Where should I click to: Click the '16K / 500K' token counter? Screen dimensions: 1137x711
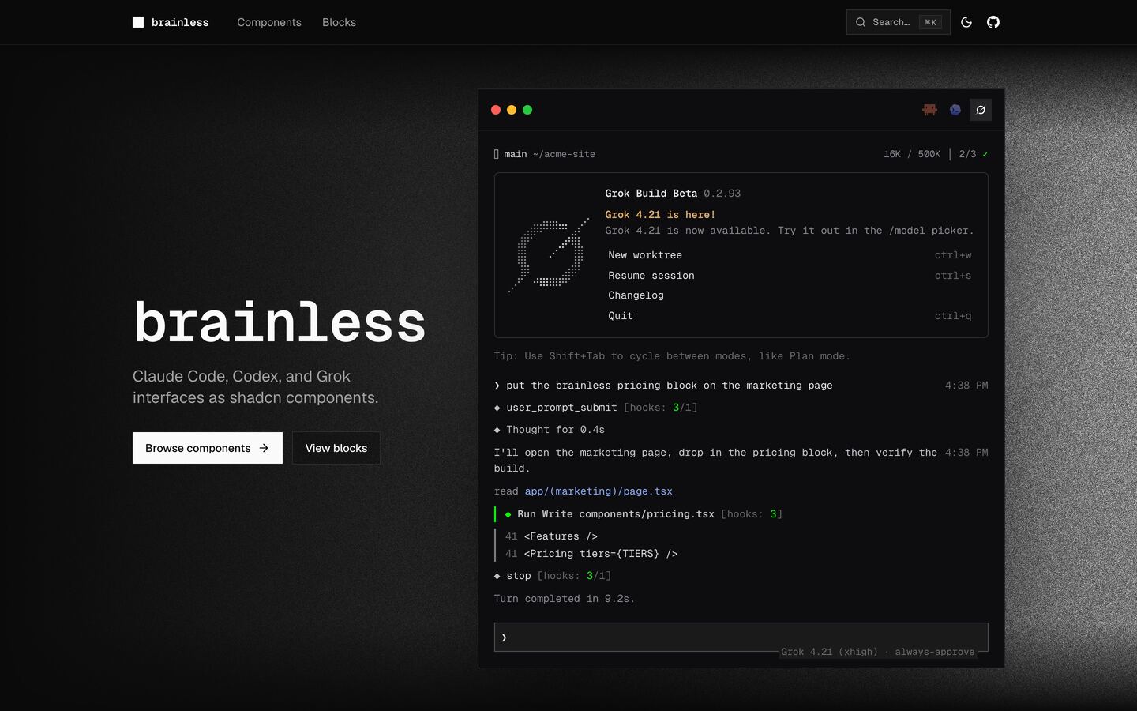click(x=912, y=154)
